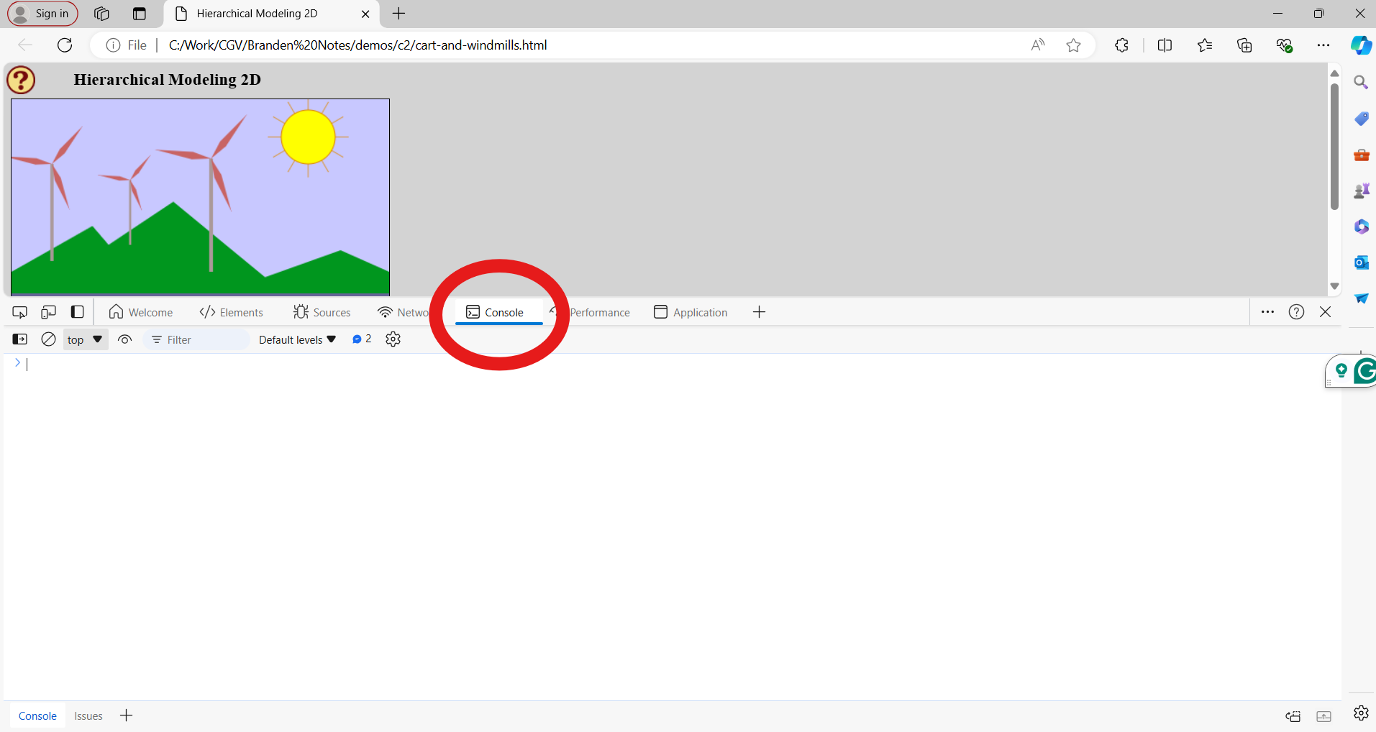Click the 2 issues counter badge
Image resolution: width=1376 pixels, height=732 pixels.
[362, 339]
